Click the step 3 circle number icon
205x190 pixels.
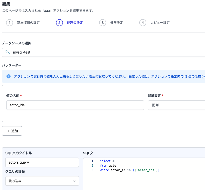click(x=103, y=23)
